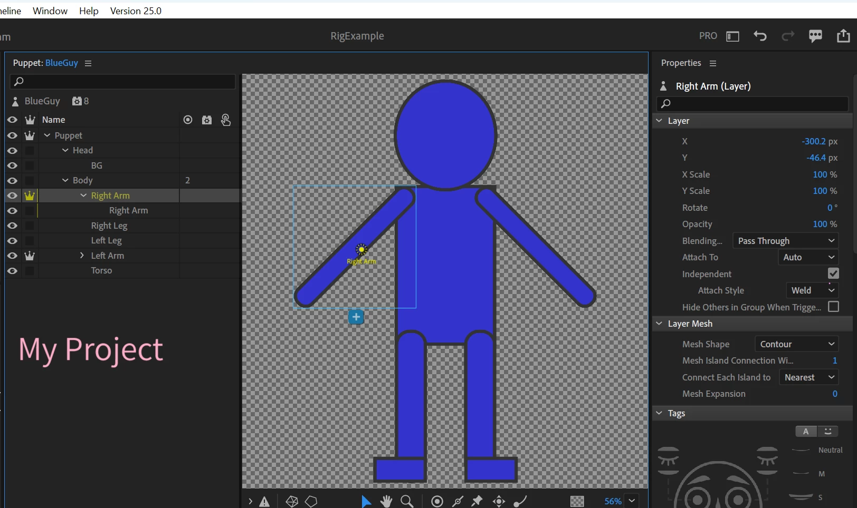Open the Properties panel menu
Screen dimensions: 857x508
pos(713,63)
